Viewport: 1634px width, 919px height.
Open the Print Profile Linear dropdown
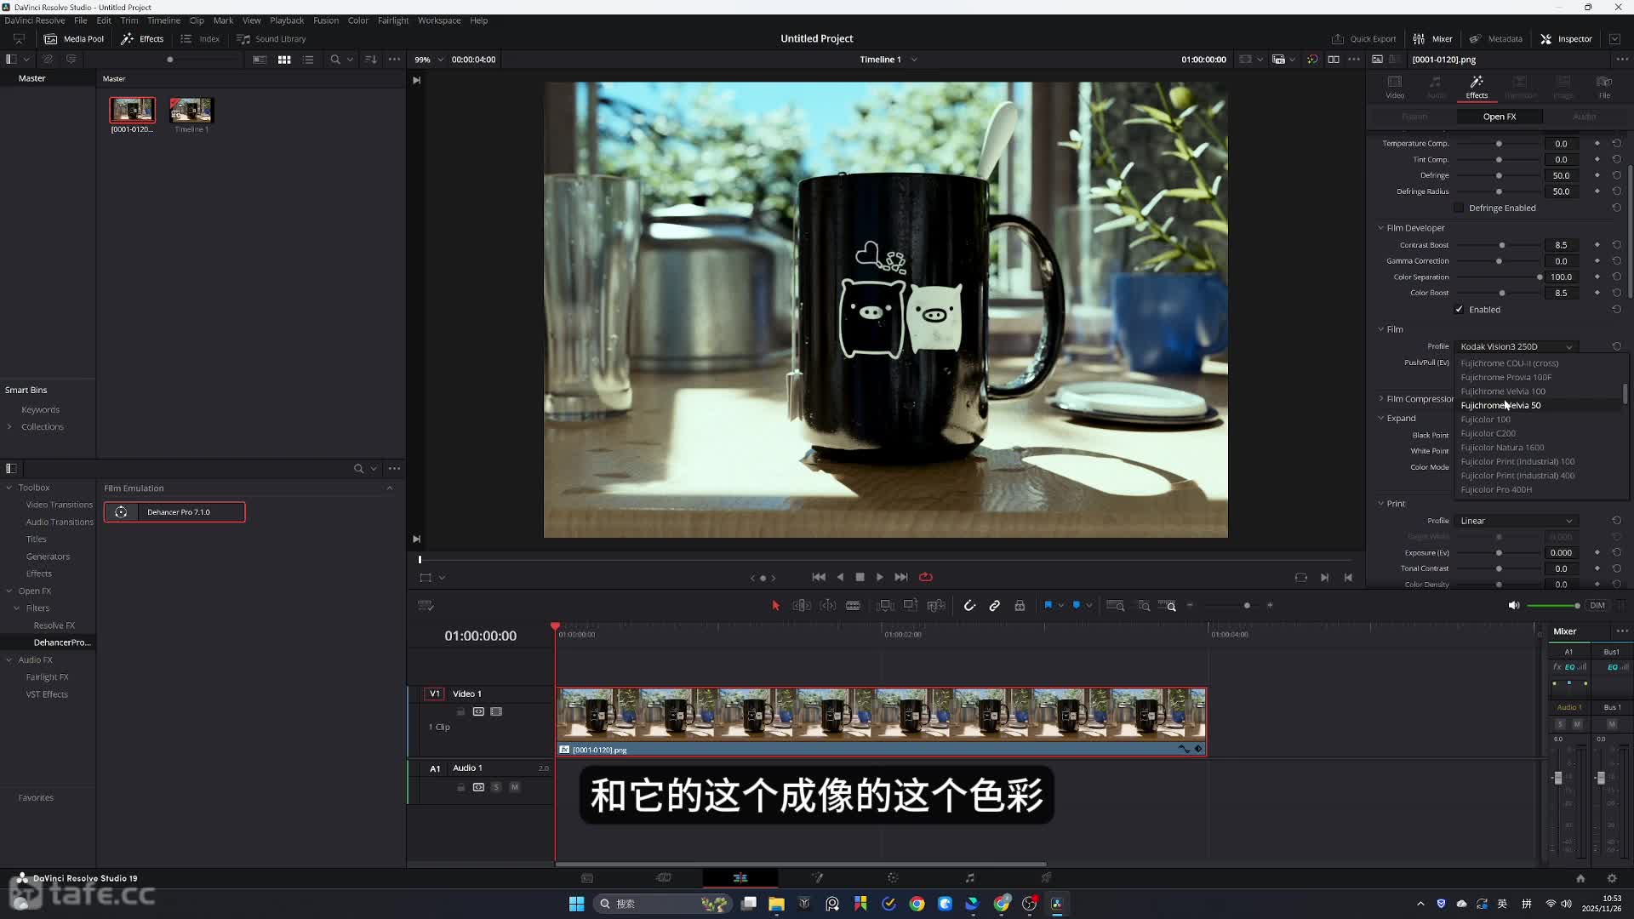(x=1516, y=521)
